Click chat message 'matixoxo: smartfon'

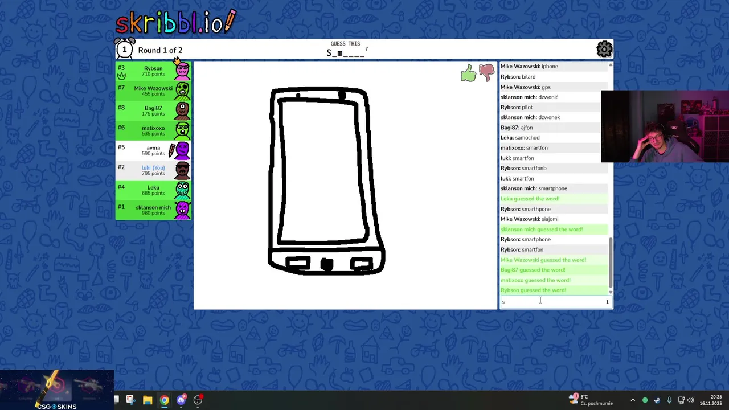pyautogui.click(x=524, y=148)
